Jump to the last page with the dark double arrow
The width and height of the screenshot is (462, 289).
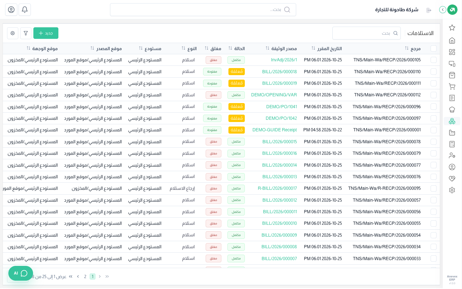[x=71, y=276]
